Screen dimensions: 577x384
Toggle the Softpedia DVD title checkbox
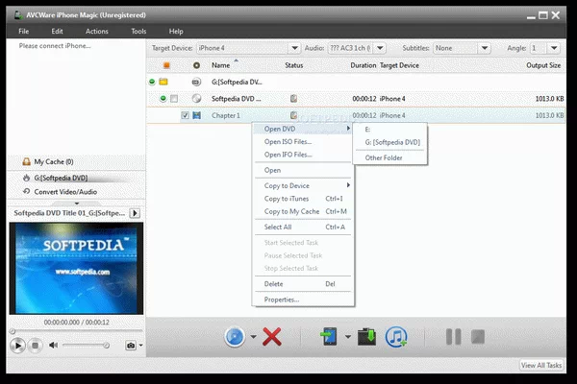tap(174, 99)
